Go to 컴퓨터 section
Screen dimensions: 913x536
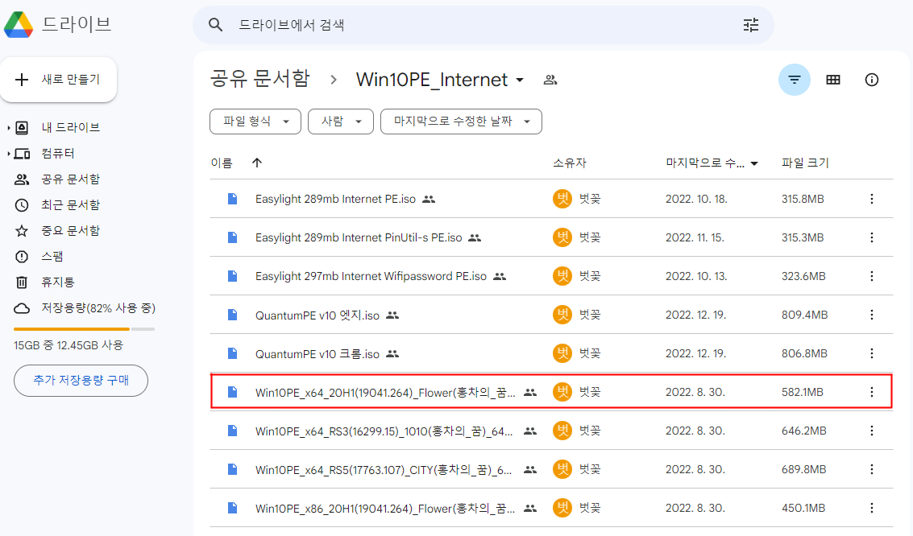[58, 154]
